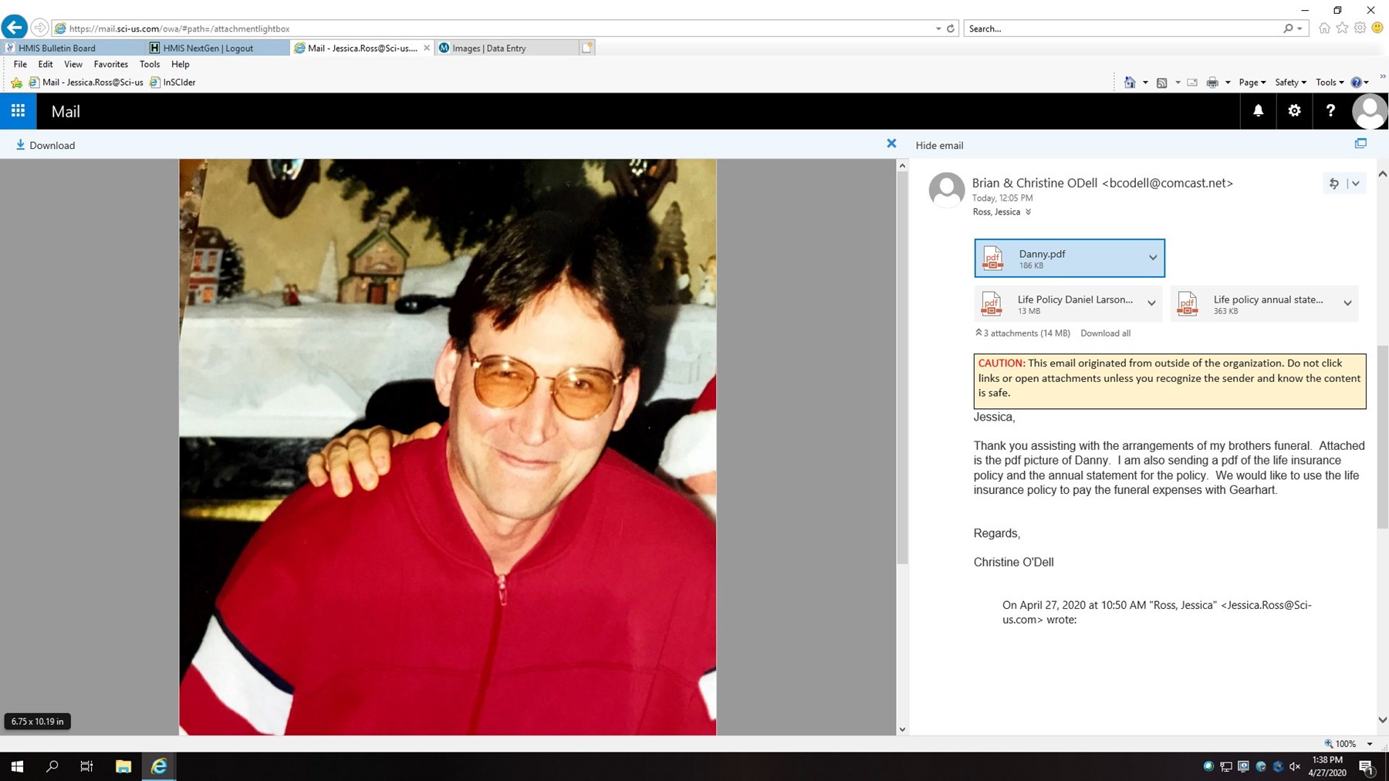Click Hide email
This screenshot has width=1389, height=781.
click(939, 145)
